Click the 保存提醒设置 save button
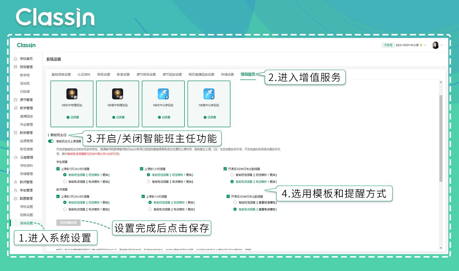The height and width of the screenshot is (271, 459). point(69,223)
